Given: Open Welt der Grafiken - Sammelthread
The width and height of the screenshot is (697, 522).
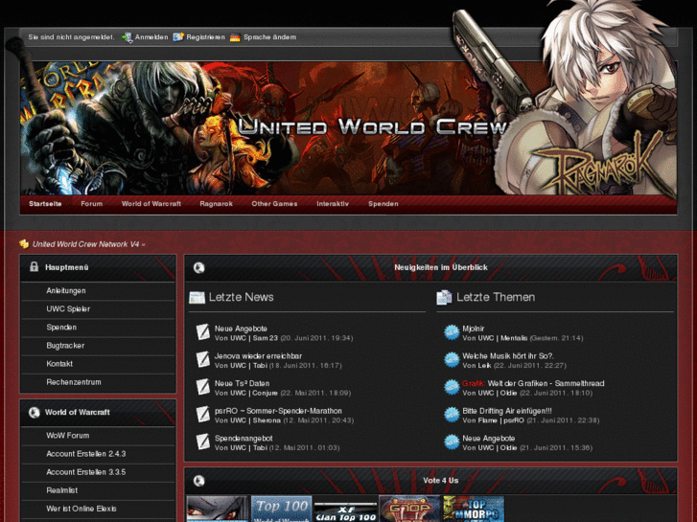Looking at the screenshot, I should click(546, 383).
